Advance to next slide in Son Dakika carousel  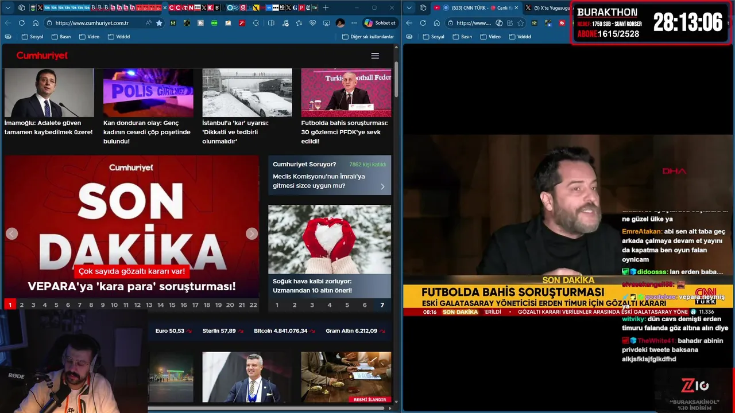[252, 233]
